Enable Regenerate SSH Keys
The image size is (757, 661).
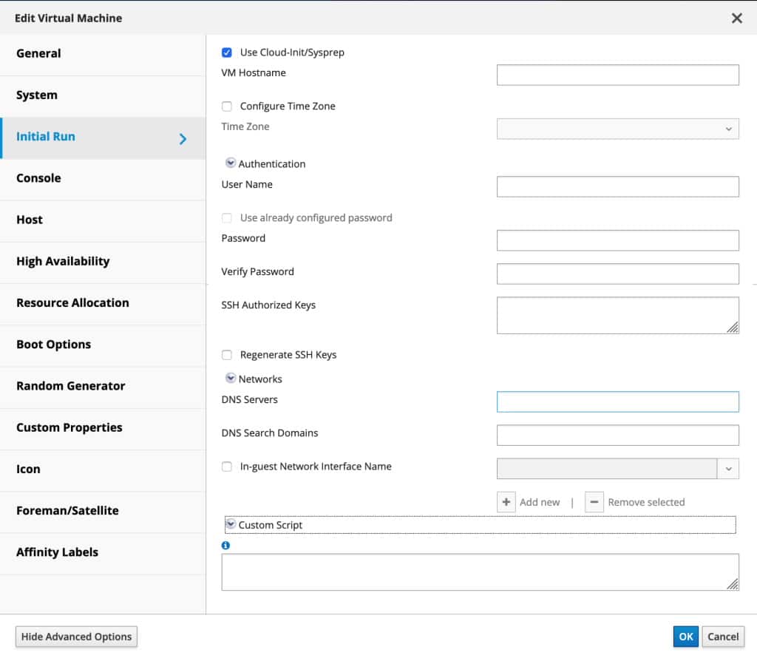226,354
